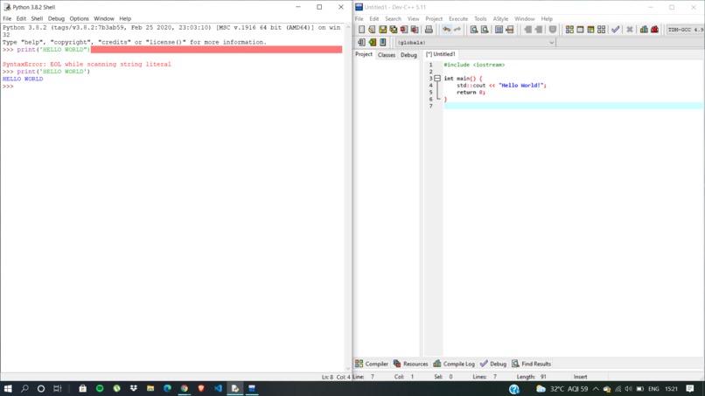Open the Options menu in Python Shell
Image resolution: width=705 pixels, height=396 pixels.
[79, 18]
